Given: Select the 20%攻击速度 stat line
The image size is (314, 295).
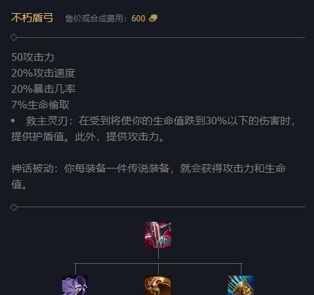Looking at the screenshot, I should [43, 73].
